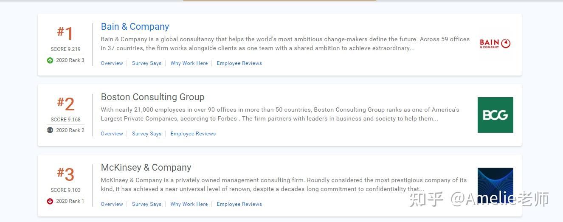Image resolution: width=563 pixels, height=222 pixels.
Task: Open Overview for Boston Consulting Group
Action: [112, 134]
